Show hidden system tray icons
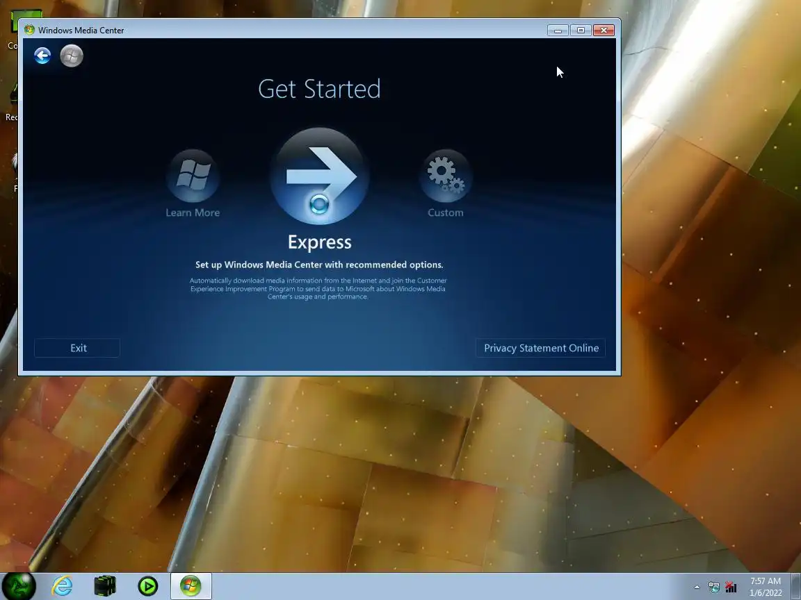Viewport: 801px width, 600px height. click(697, 587)
